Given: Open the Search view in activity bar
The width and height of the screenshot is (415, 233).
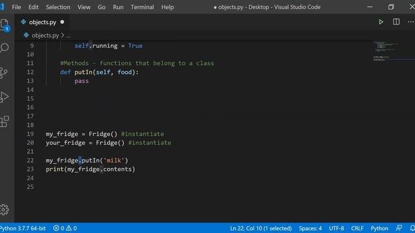Looking at the screenshot, I should (5, 48).
